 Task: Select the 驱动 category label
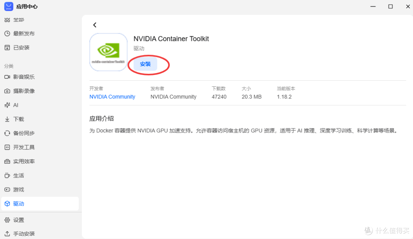(19, 204)
